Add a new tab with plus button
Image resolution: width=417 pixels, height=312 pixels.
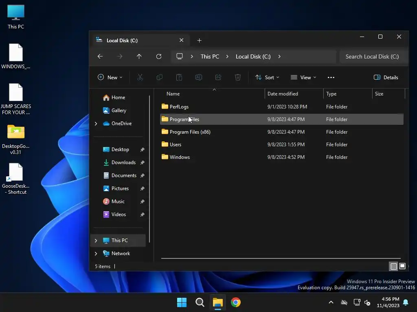pyautogui.click(x=199, y=40)
